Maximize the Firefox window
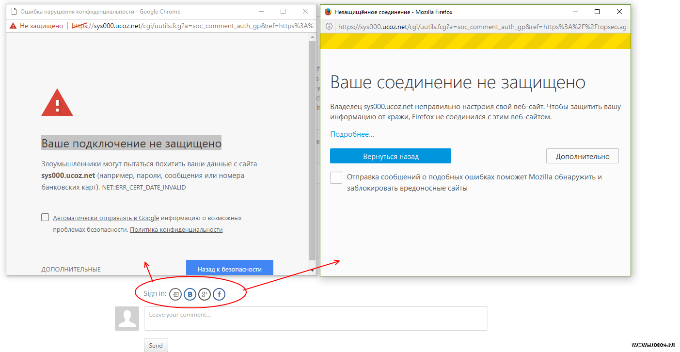680x352 pixels. click(597, 12)
